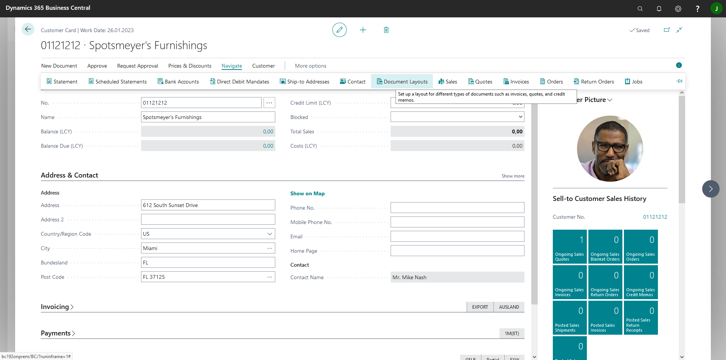Open page in new window icon
The height and width of the screenshot is (360, 726).
click(667, 30)
